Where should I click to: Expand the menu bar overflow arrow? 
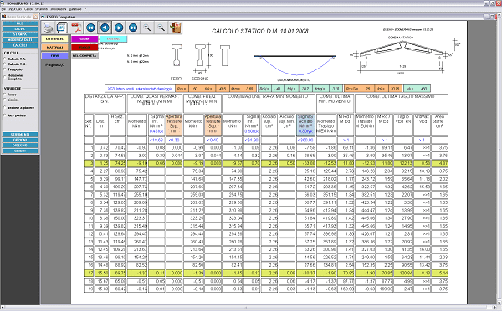85,9
